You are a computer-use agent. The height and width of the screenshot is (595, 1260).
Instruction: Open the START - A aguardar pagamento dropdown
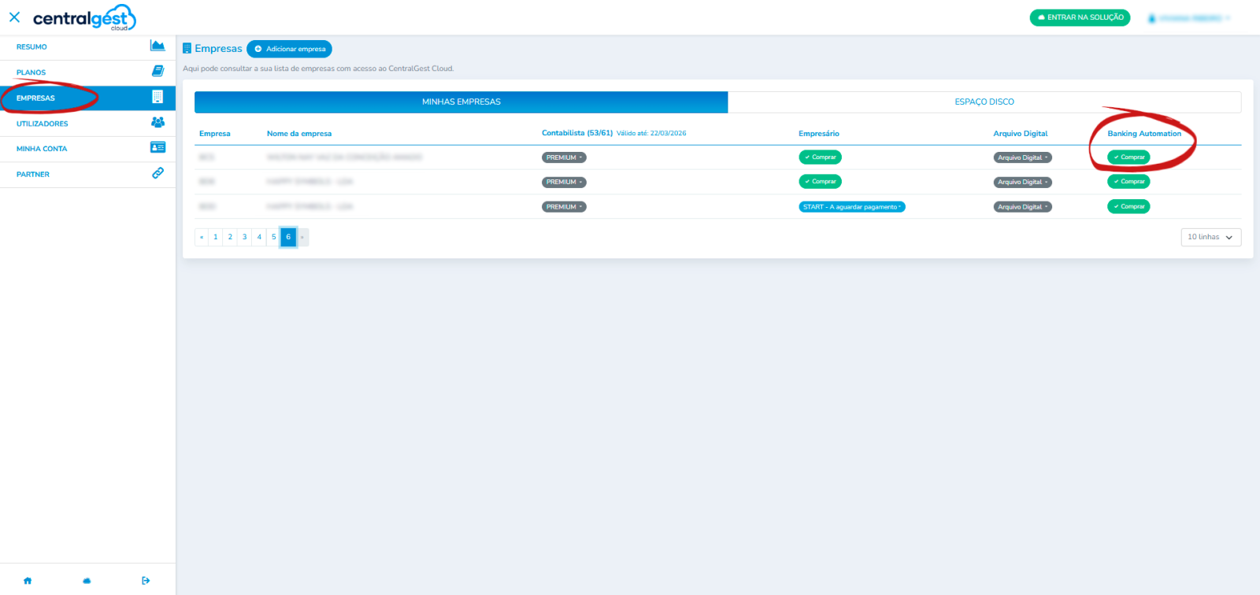(x=851, y=207)
